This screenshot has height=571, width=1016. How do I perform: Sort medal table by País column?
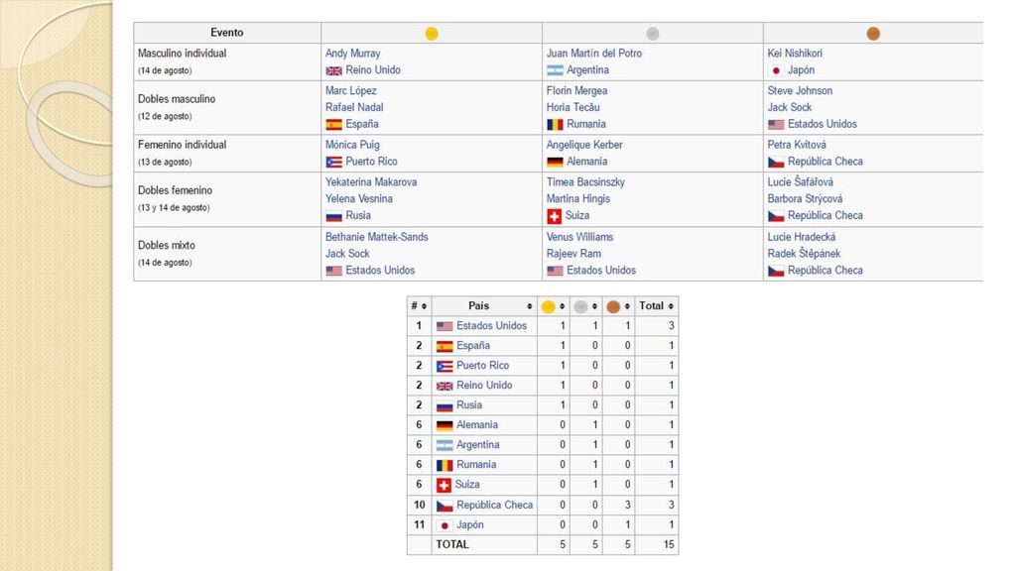tap(484, 306)
